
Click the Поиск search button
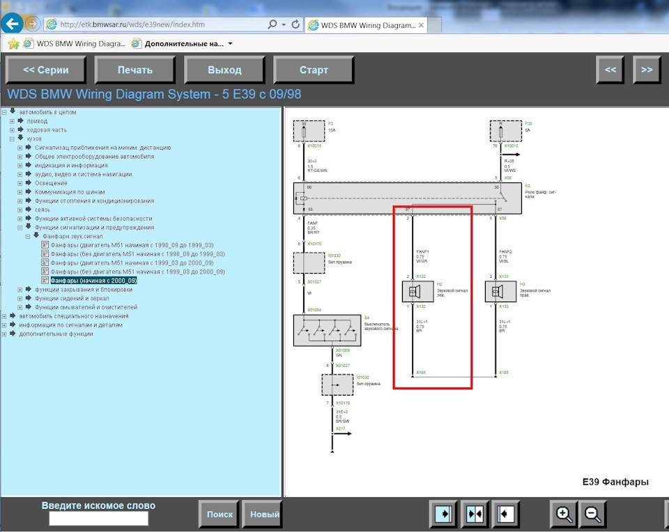(x=220, y=514)
